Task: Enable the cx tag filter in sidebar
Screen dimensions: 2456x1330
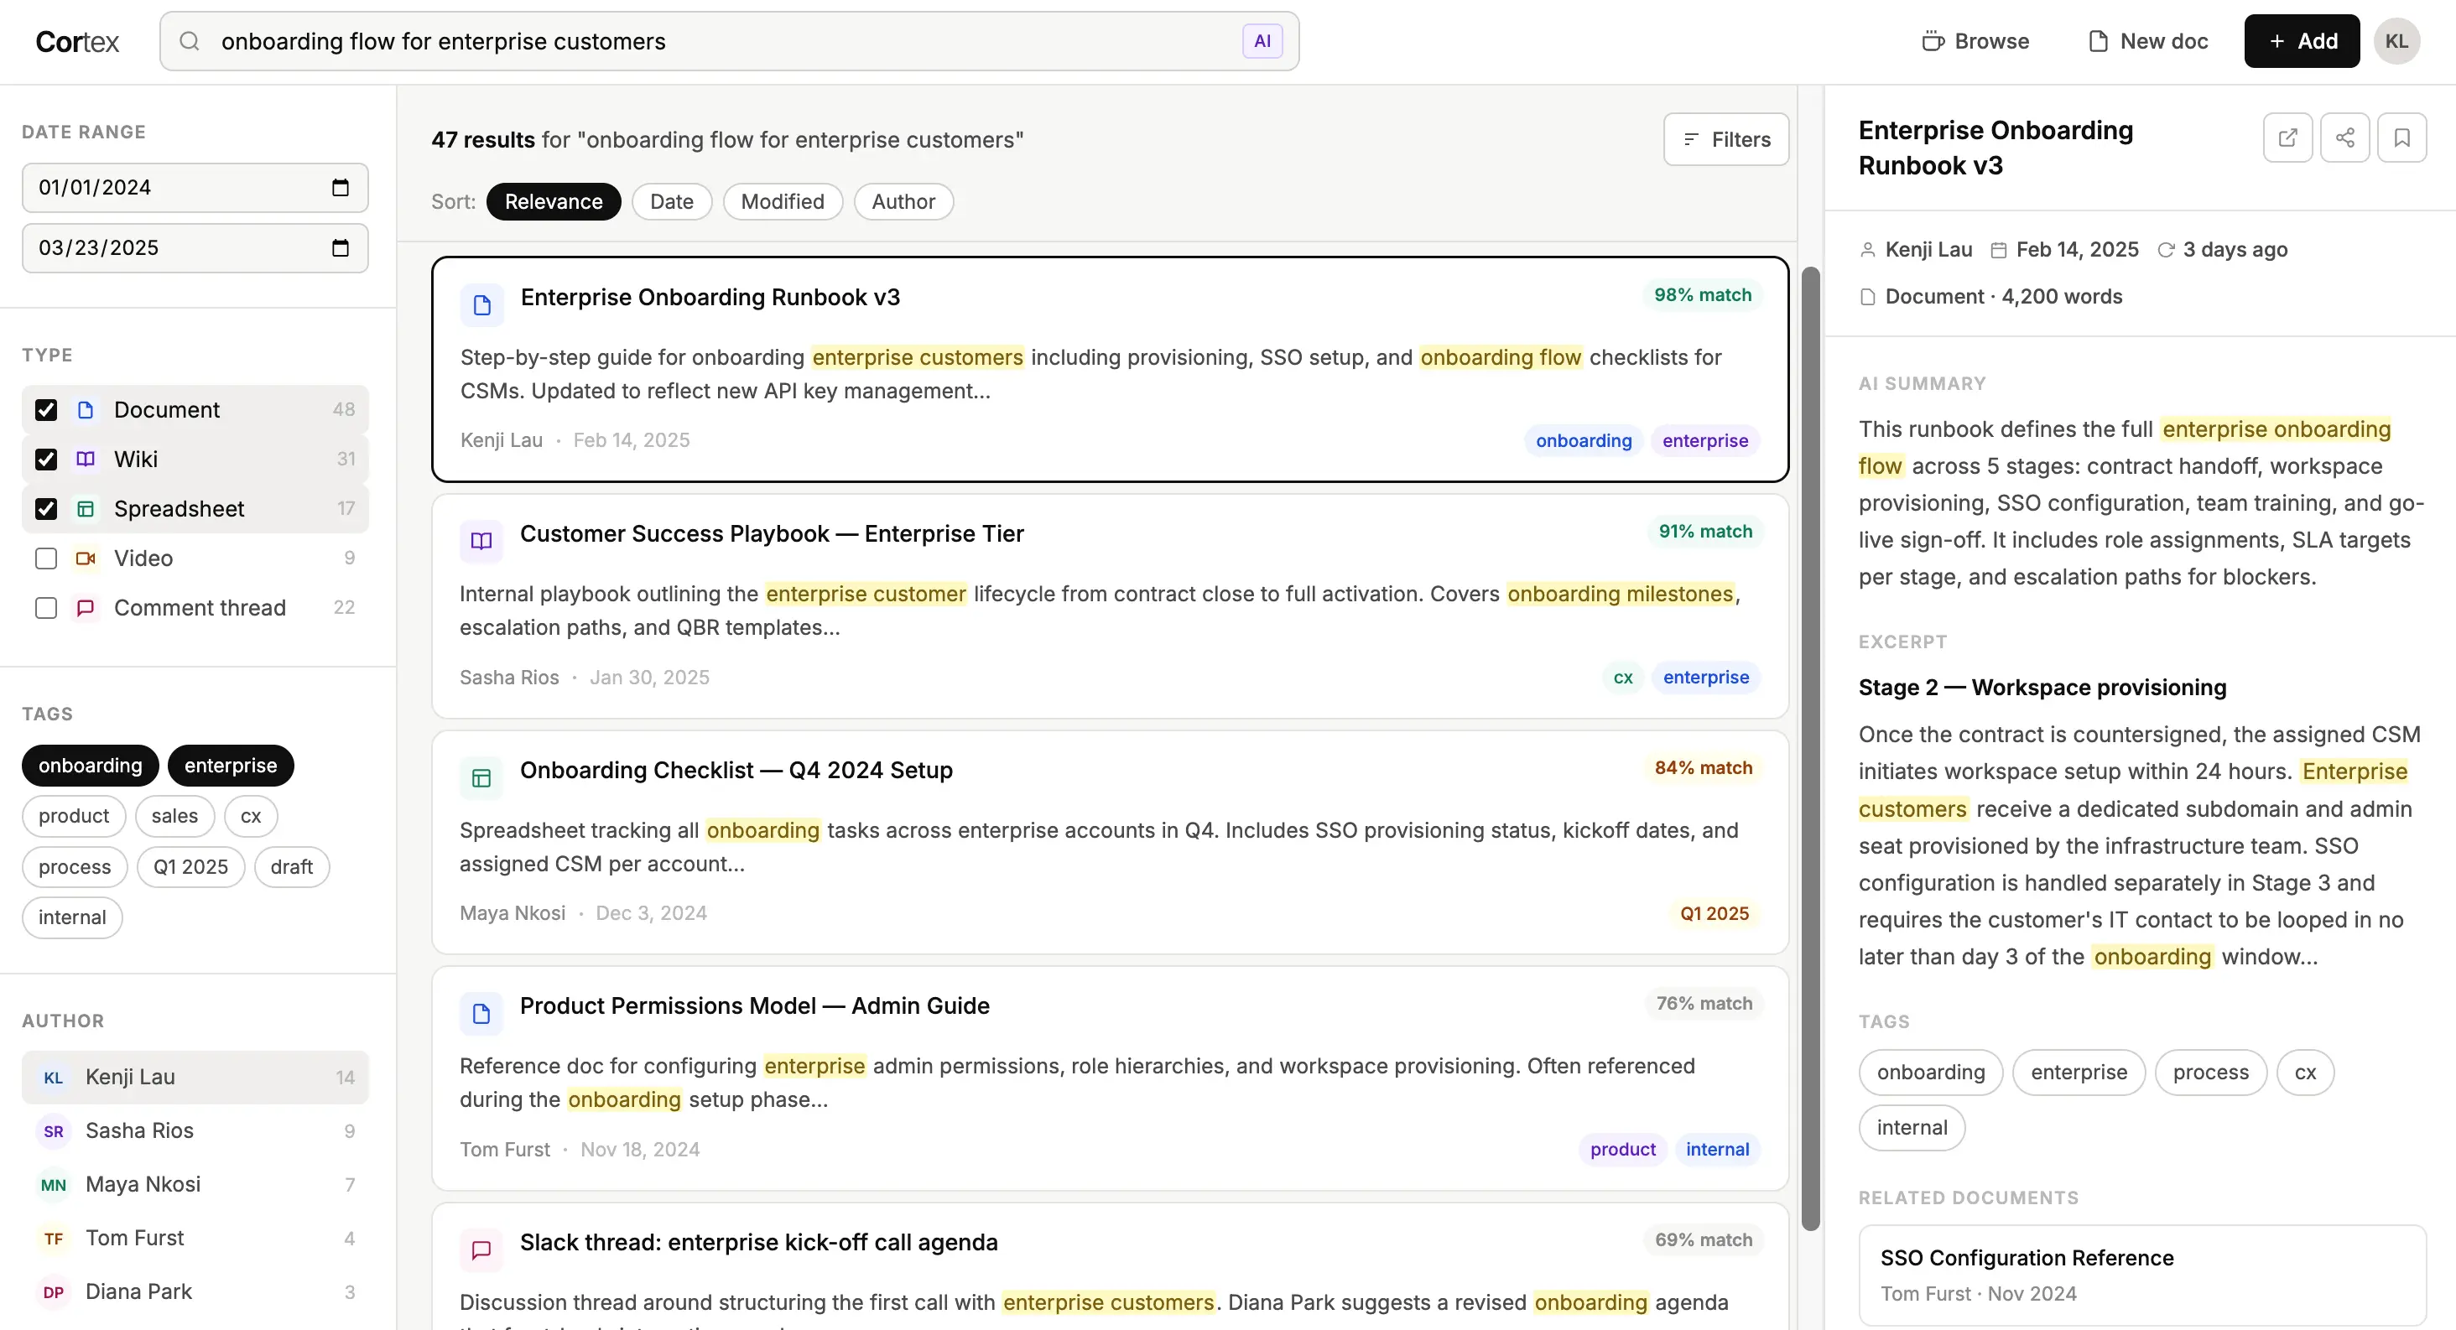Action: 251,816
